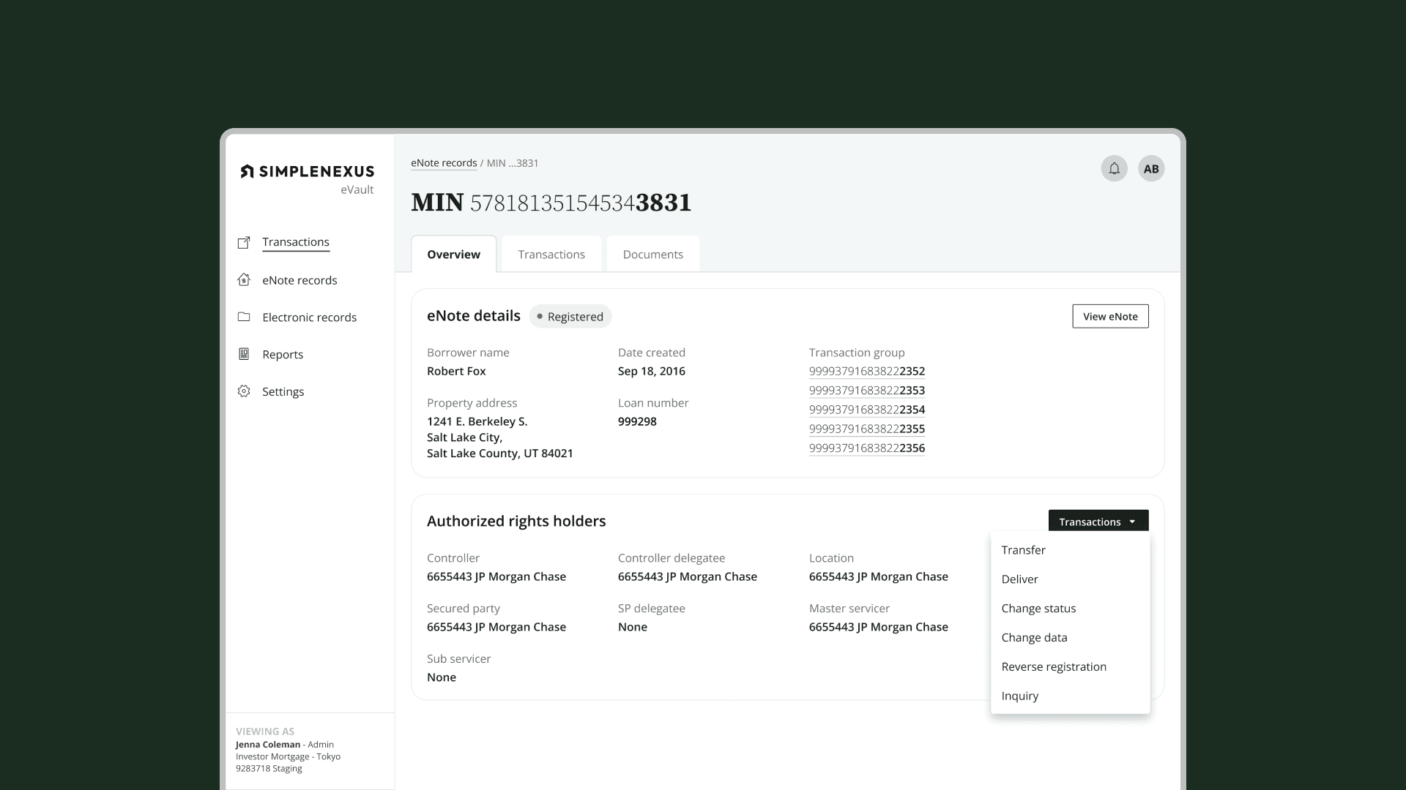Select Transfer from the open dropdown menu
This screenshot has width=1406, height=790.
pos(1024,549)
